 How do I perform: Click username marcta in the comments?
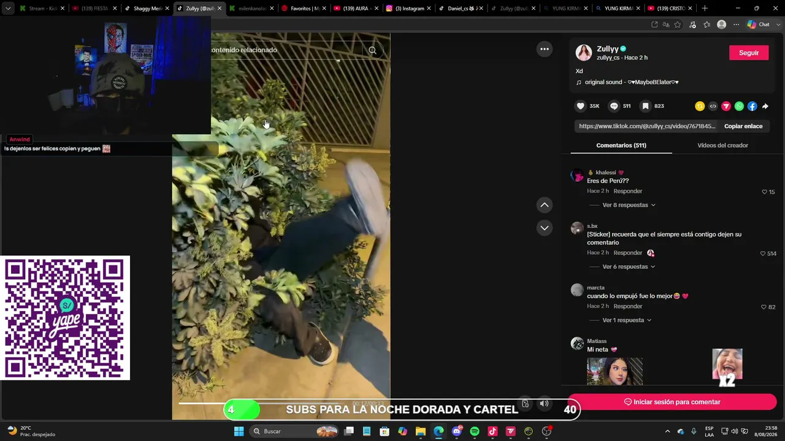point(595,288)
